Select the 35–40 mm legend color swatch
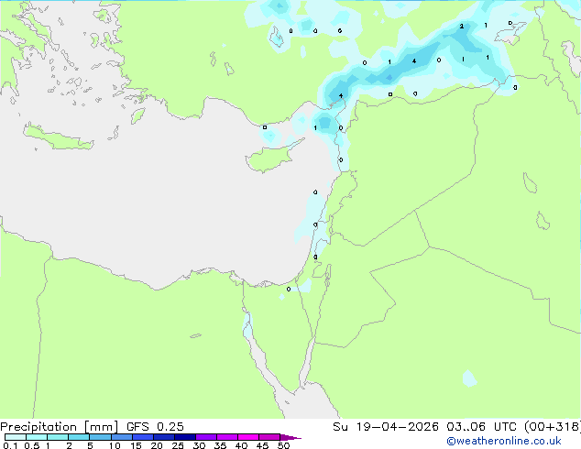Viewport: 581px width, 449px height. click(227, 437)
